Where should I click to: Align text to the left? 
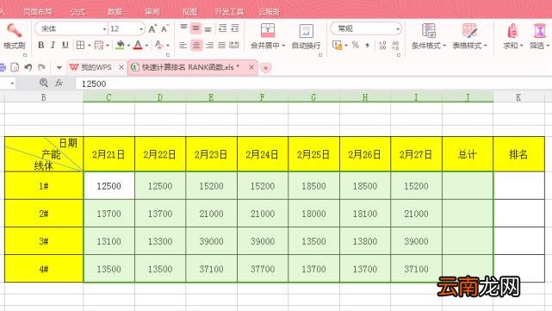pyautogui.click(x=183, y=45)
